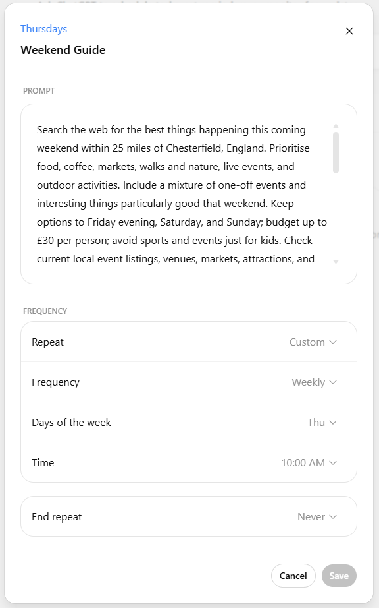This screenshot has width=379, height=608.
Task: Click into the prompt text area
Action: pos(182,194)
